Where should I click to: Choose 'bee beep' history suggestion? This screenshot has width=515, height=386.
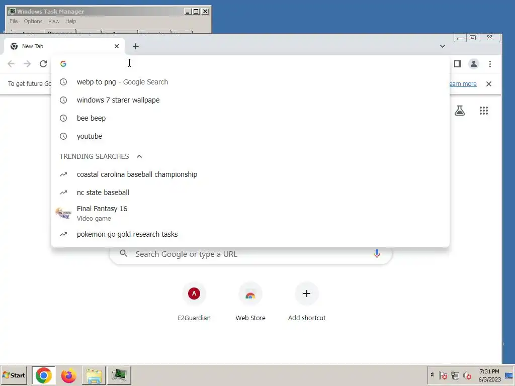(x=250, y=118)
